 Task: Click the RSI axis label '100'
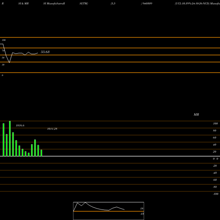click(4, 40)
